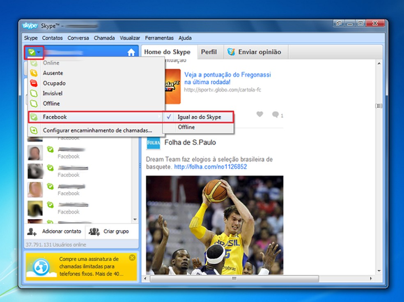Open the Visualizar menu
The image size is (404, 302).
(130, 38)
